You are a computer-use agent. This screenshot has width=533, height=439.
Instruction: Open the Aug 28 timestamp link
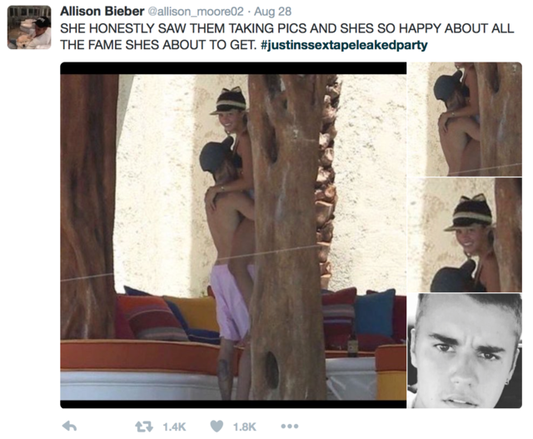pos(272,12)
